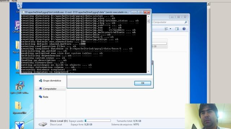Toggle the Explorer preview pane icon

(177, 29)
